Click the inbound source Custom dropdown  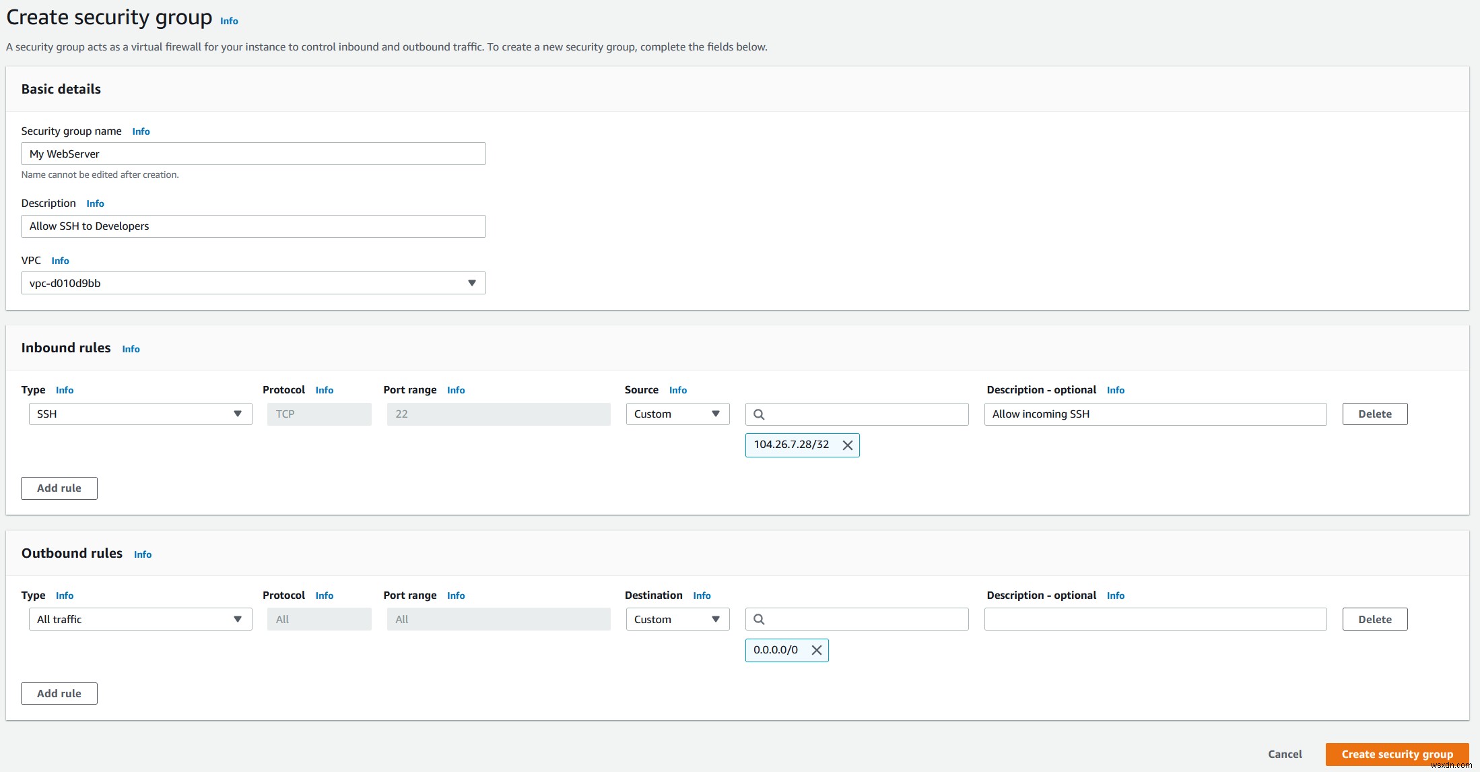pyautogui.click(x=677, y=414)
